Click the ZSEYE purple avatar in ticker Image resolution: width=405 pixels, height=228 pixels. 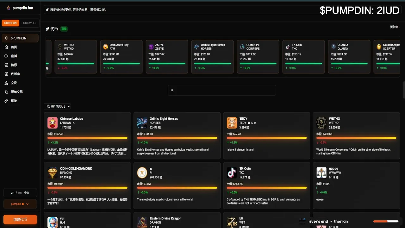click(x=151, y=47)
